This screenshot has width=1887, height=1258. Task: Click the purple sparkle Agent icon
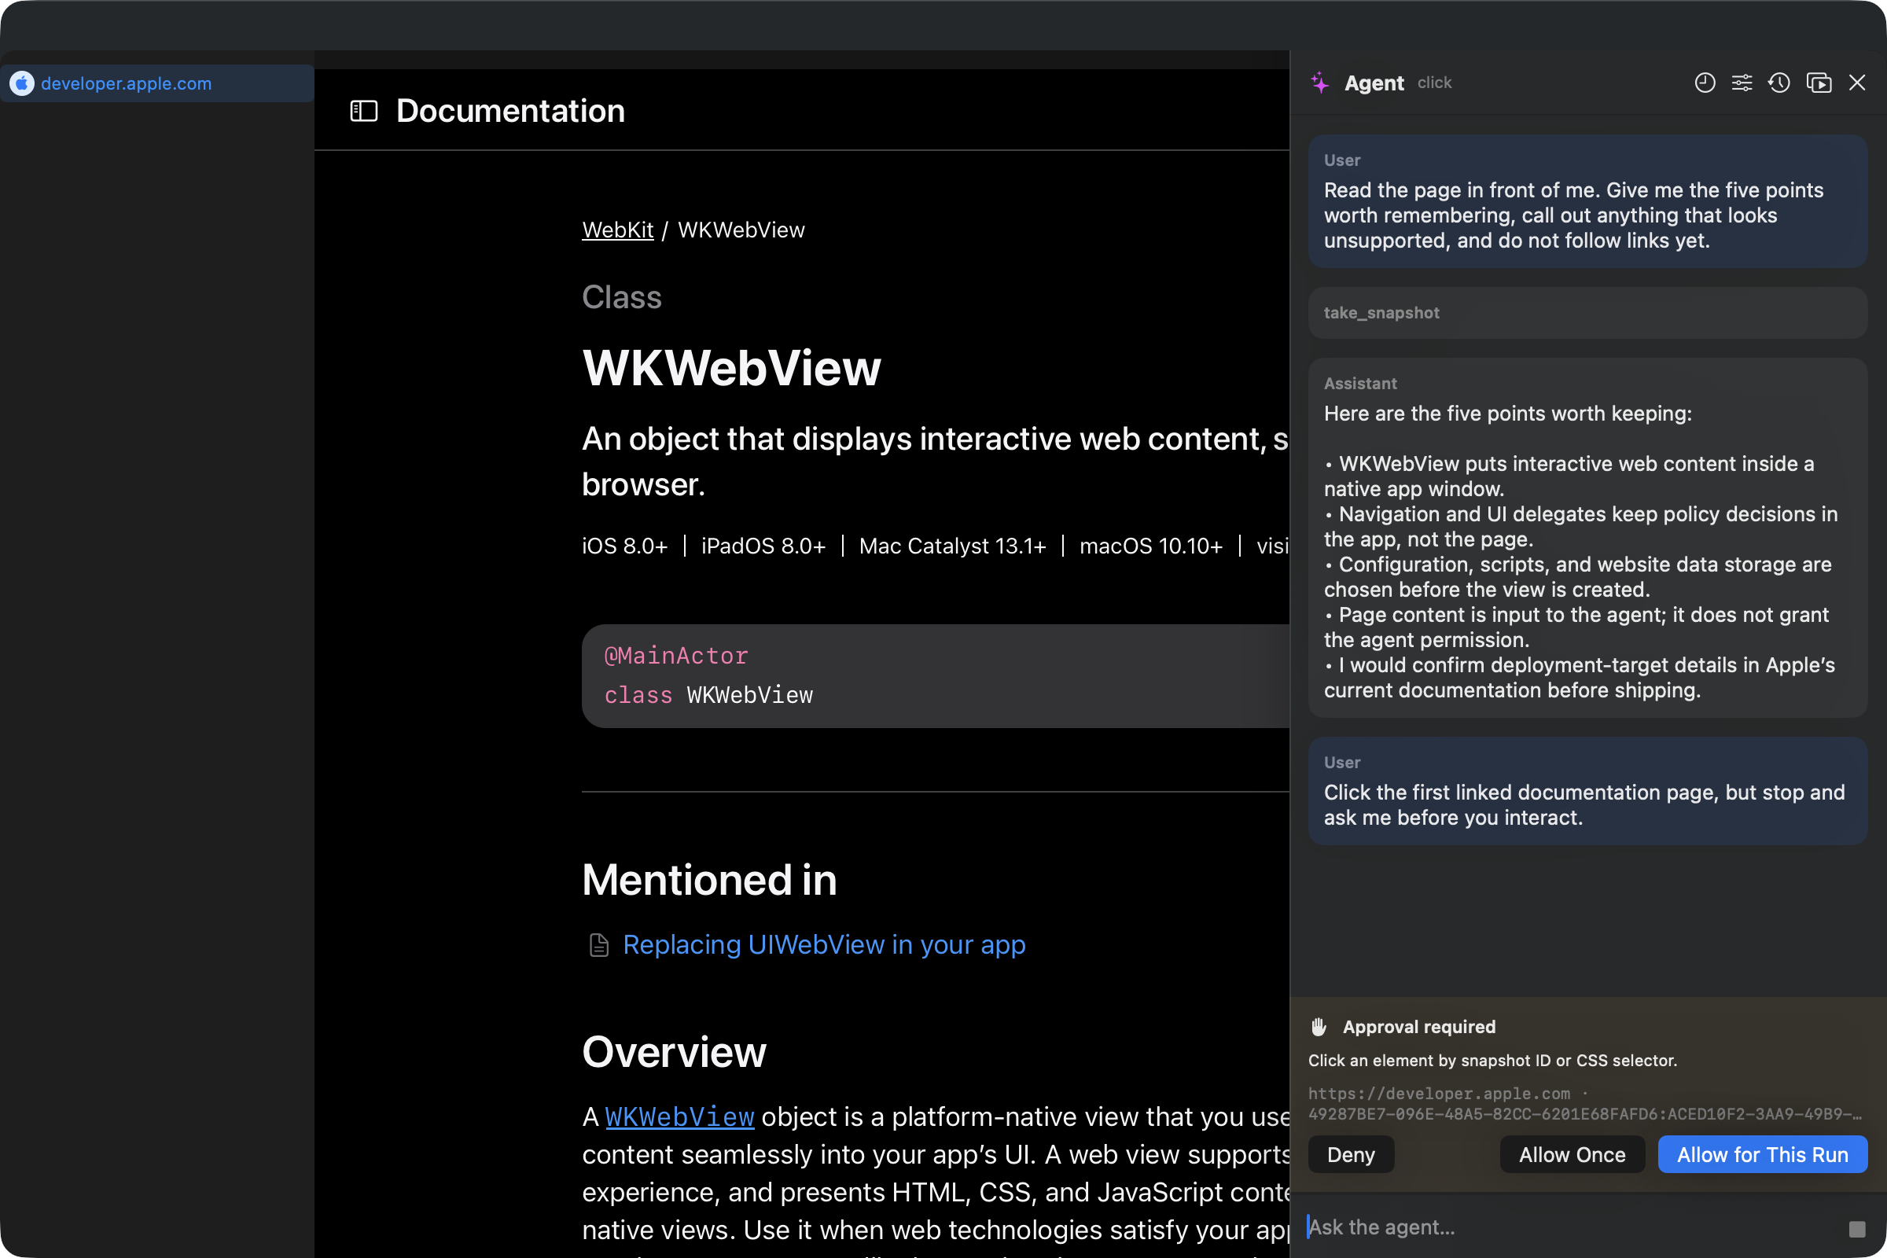pos(1320,83)
